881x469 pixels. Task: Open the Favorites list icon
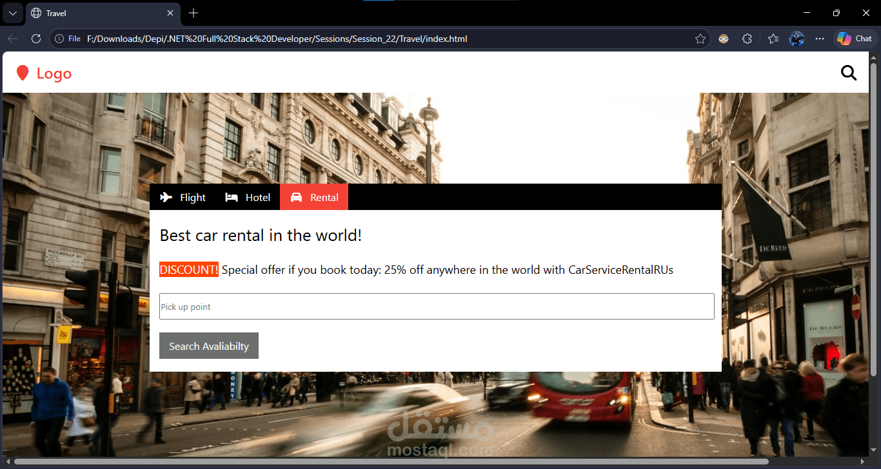(x=773, y=39)
